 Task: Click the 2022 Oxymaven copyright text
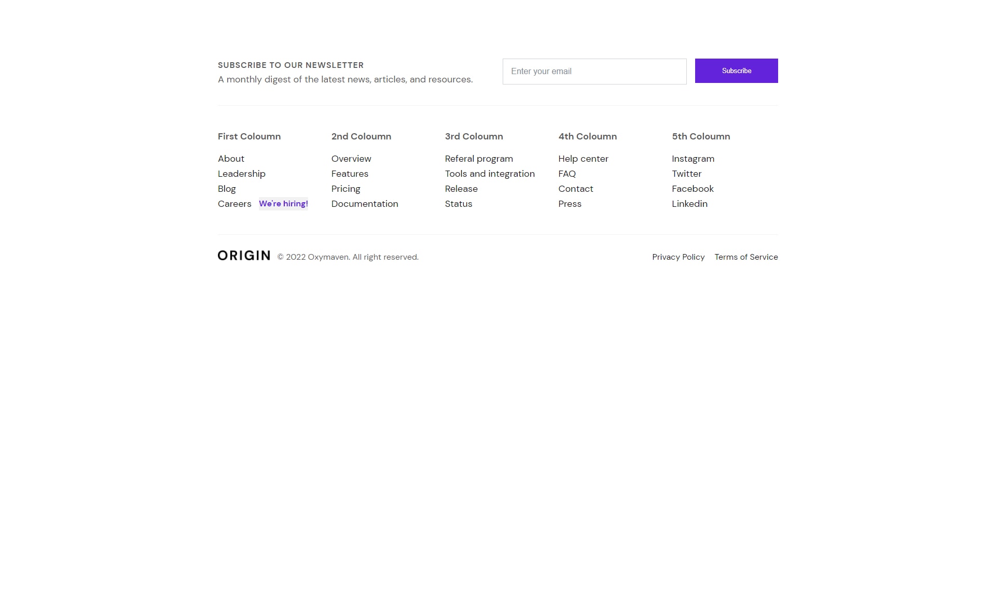348,257
